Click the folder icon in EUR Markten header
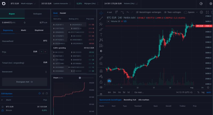This screenshot has height=115, width=213. click(x=47, y=93)
